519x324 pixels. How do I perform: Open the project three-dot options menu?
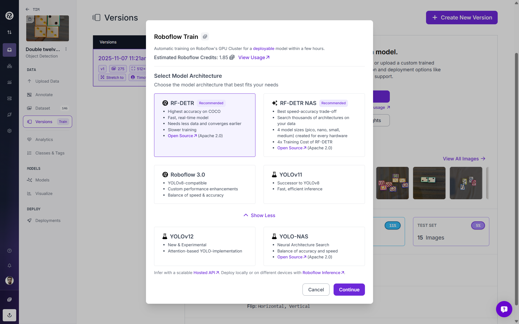tap(66, 49)
